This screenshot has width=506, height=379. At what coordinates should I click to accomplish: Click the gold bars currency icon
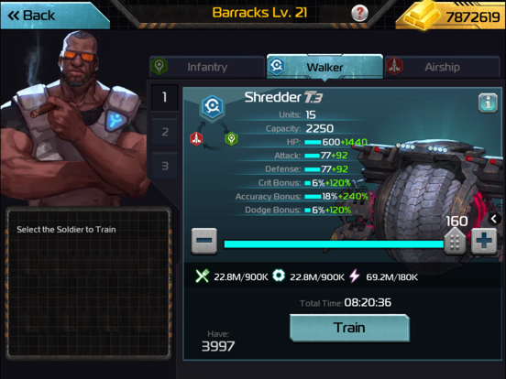point(422,16)
